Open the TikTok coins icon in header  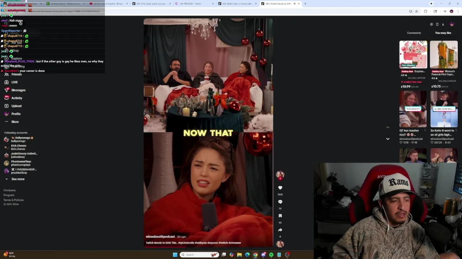(431, 24)
